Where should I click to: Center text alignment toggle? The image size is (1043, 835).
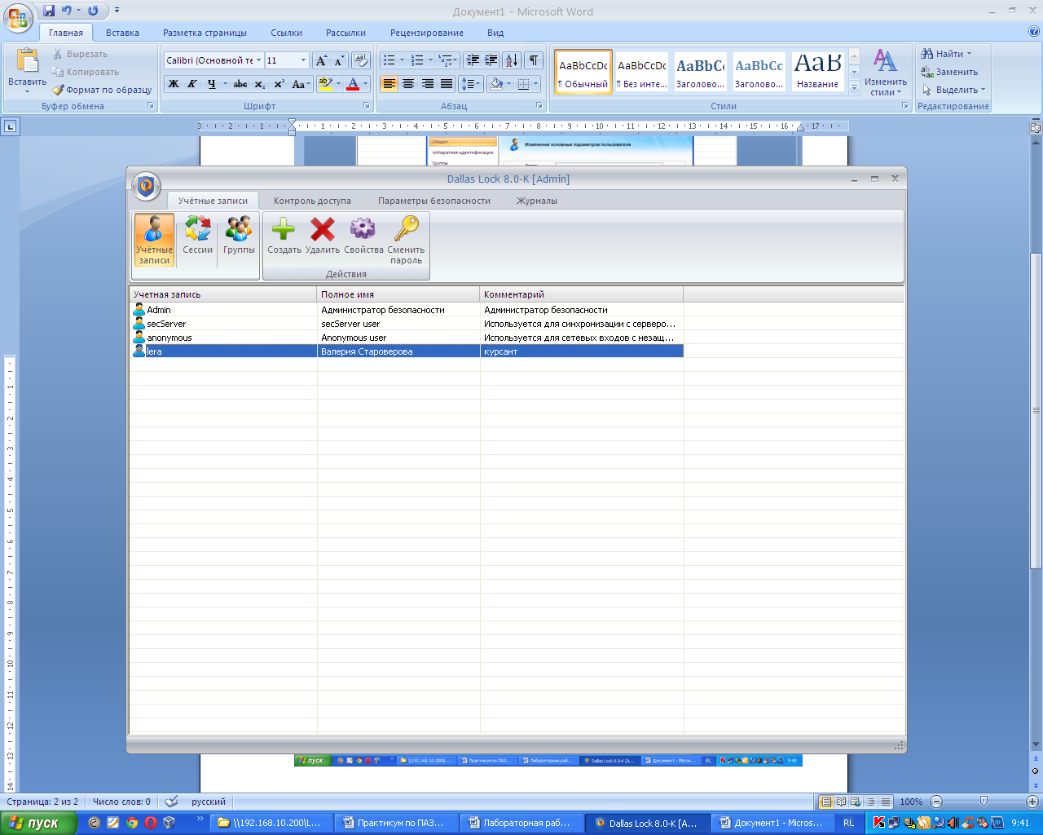pos(408,83)
